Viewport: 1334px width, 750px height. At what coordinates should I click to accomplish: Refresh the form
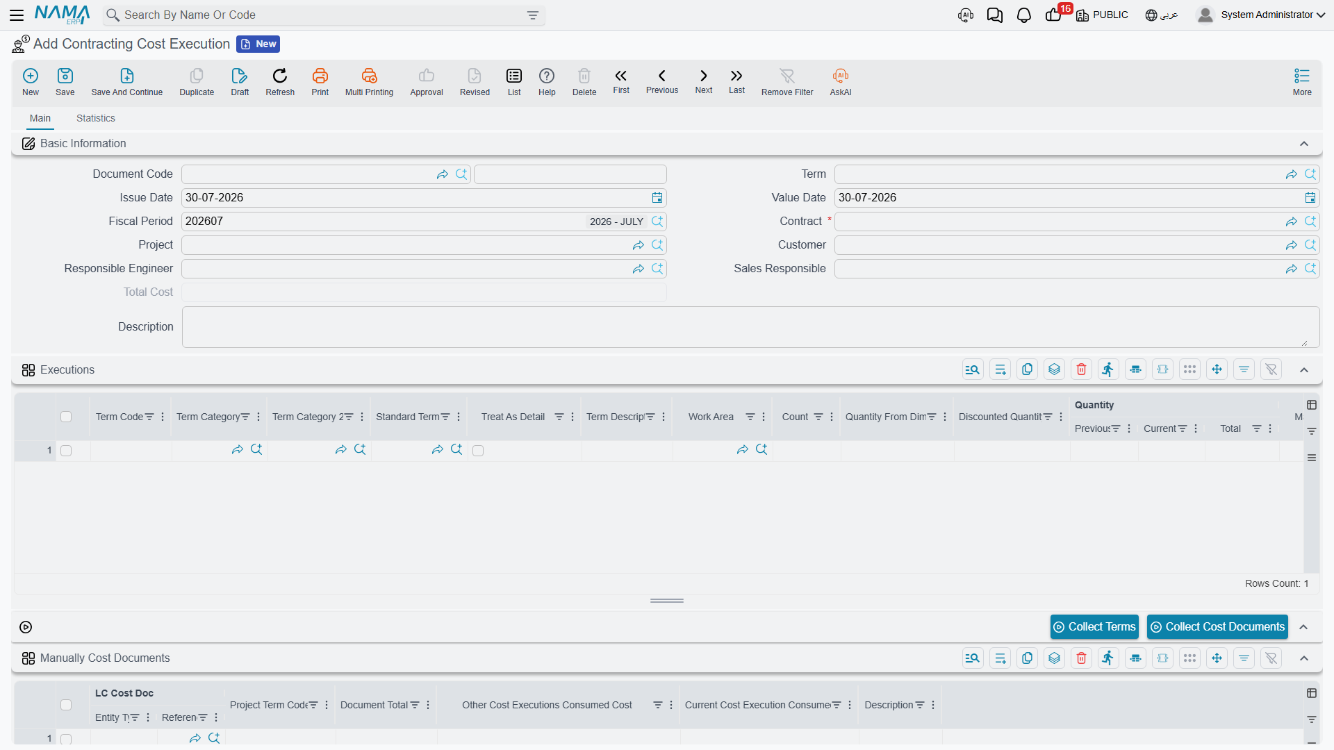(280, 82)
